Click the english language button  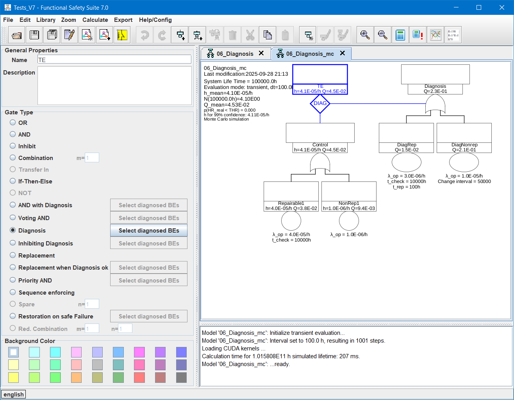click(x=14, y=394)
